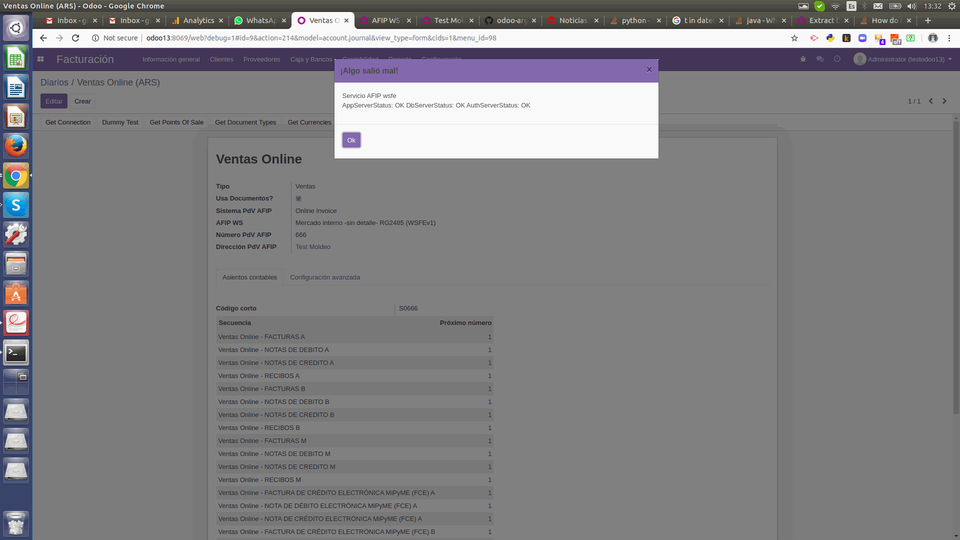The width and height of the screenshot is (960, 540).
Task: Open LibreOffice Calc from the launcher
Action: point(16,58)
